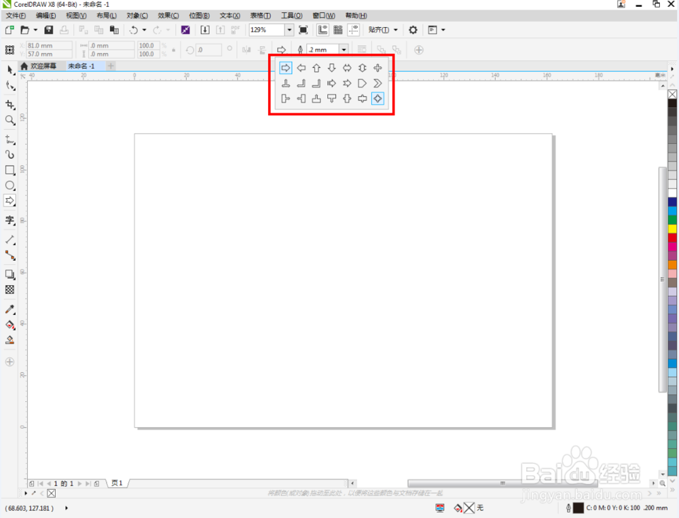
Task: Click the 页1 page tab
Action: pyautogui.click(x=117, y=483)
